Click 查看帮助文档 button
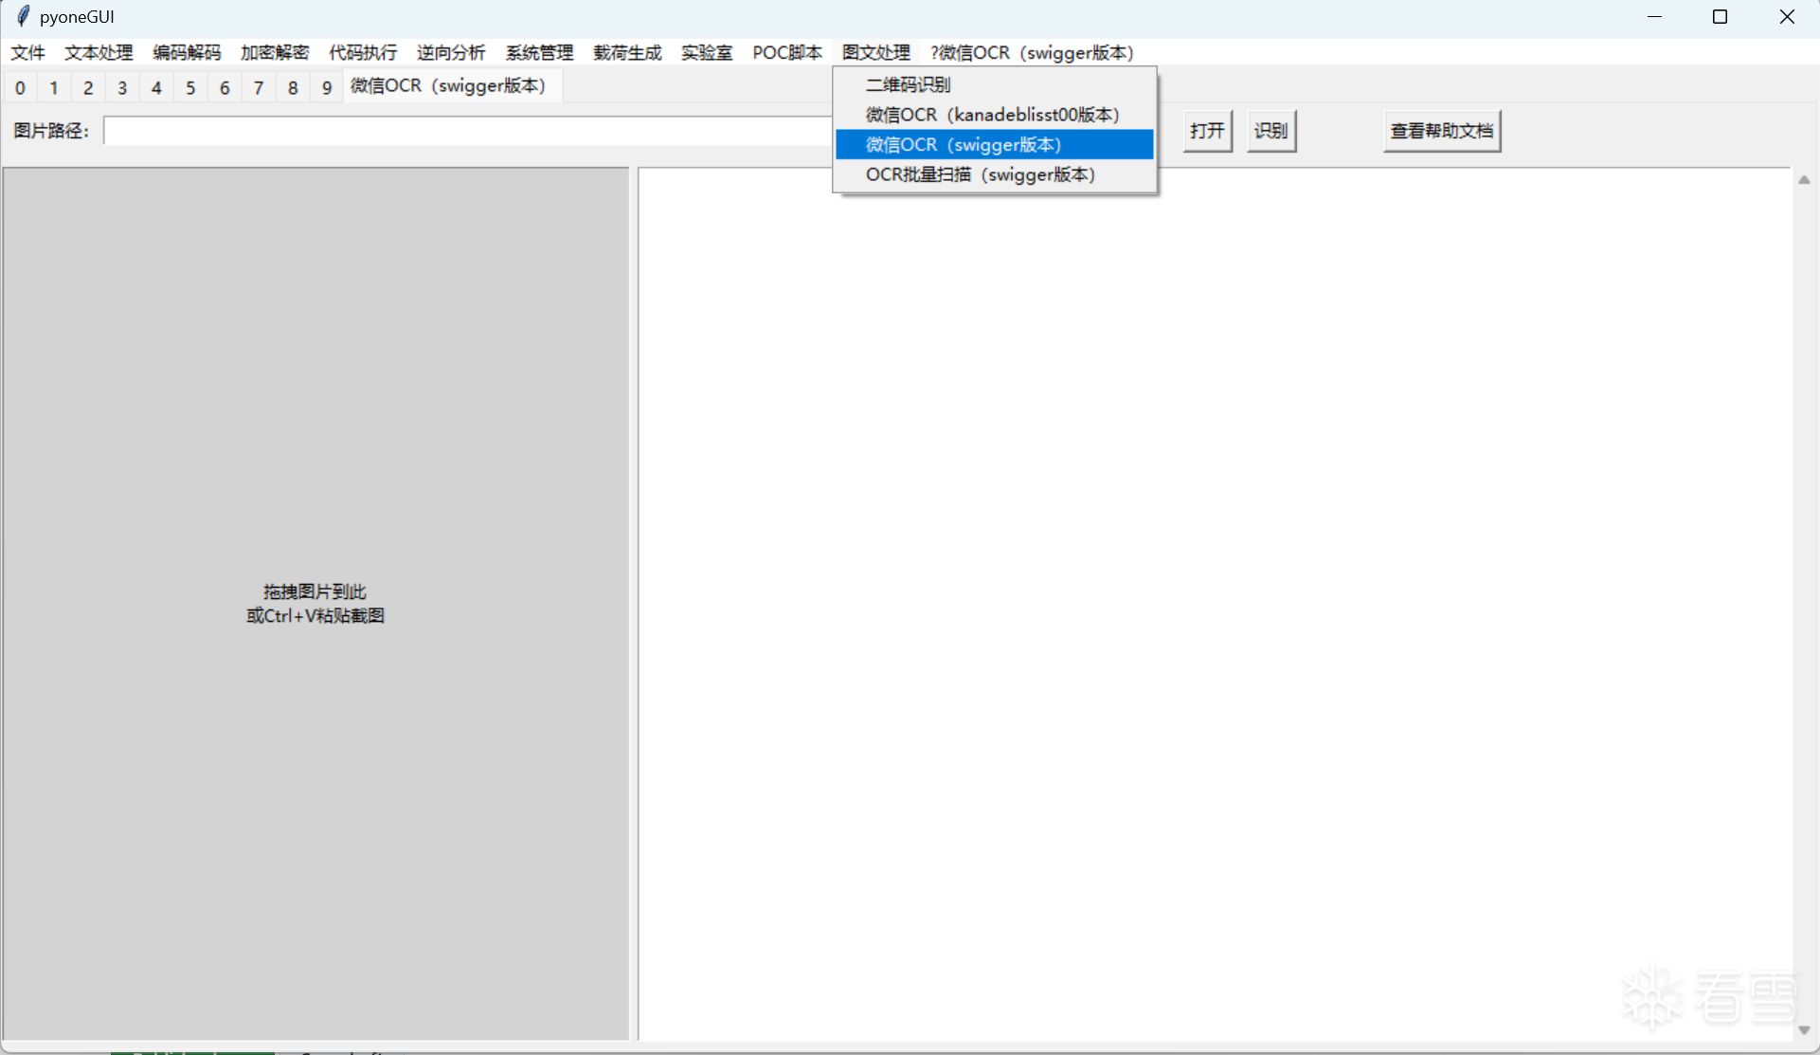 1441,131
